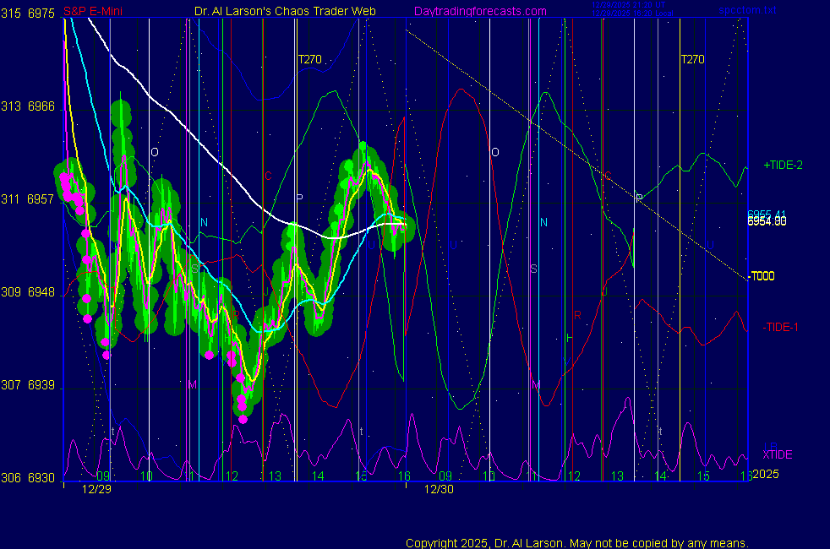Click the yellow T270 marker on the right
This screenshot has height=549, width=830.
tap(692, 60)
